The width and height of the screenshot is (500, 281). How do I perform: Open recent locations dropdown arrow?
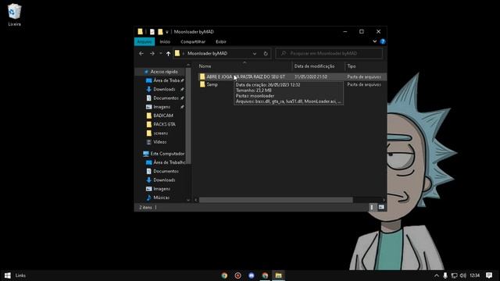tap(160, 54)
